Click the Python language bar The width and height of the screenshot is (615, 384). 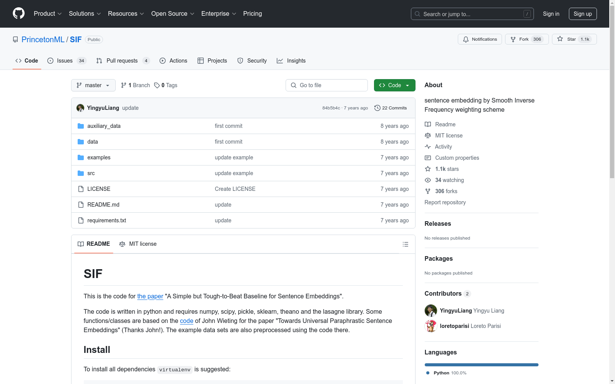(x=482, y=365)
